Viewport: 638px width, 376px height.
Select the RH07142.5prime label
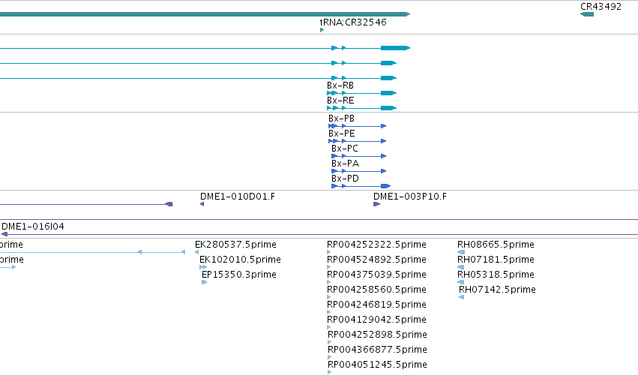tap(497, 290)
